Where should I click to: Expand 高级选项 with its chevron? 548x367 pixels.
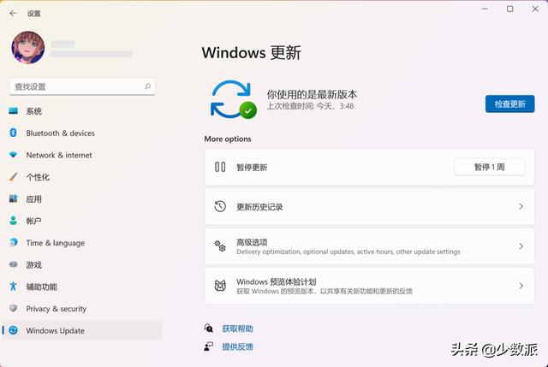pyautogui.click(x=521, y=246)
